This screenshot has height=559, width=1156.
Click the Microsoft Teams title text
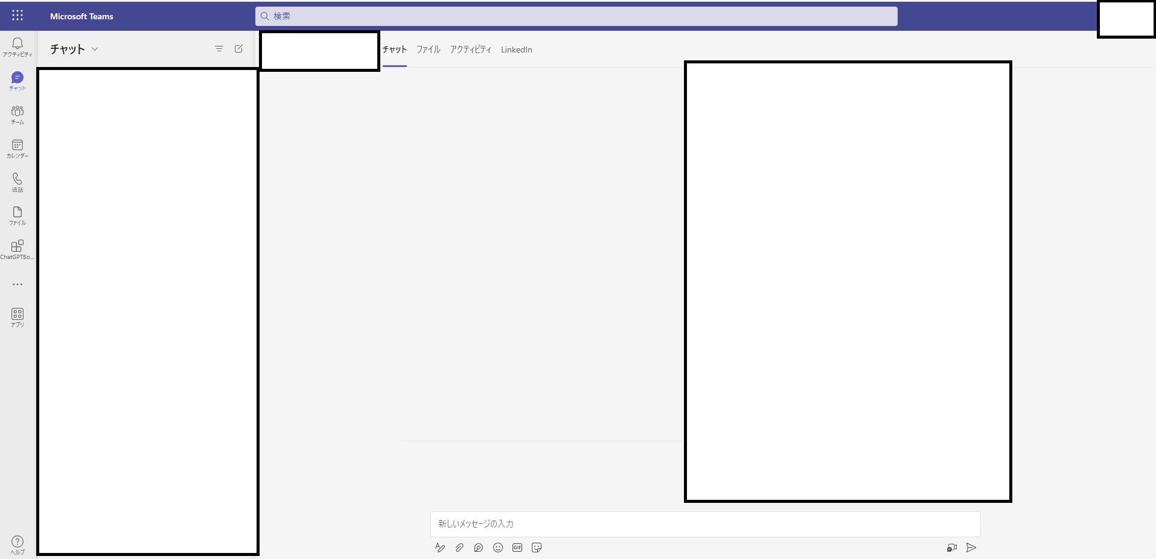point(81,16)
